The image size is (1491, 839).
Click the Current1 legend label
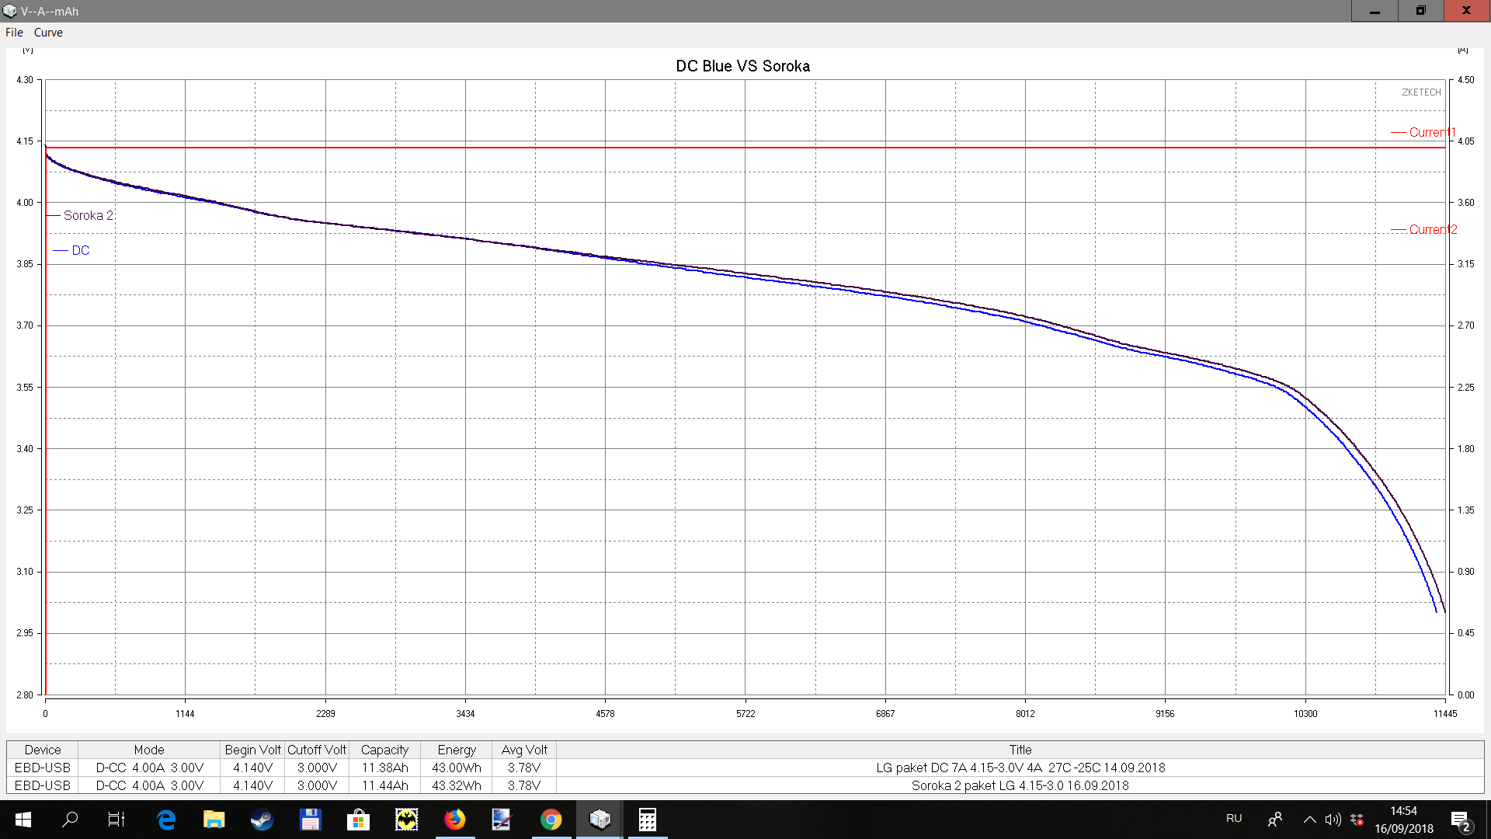coord(1431,132)
